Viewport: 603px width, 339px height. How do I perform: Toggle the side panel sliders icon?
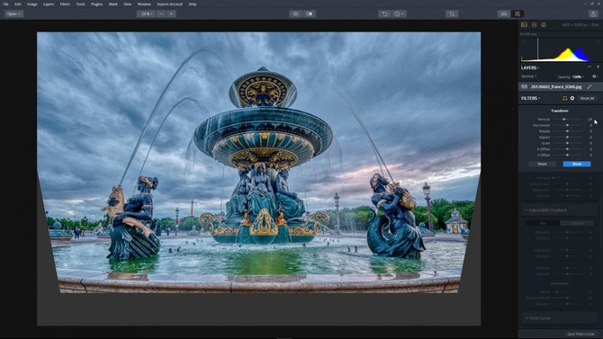(x=517, y=13)
